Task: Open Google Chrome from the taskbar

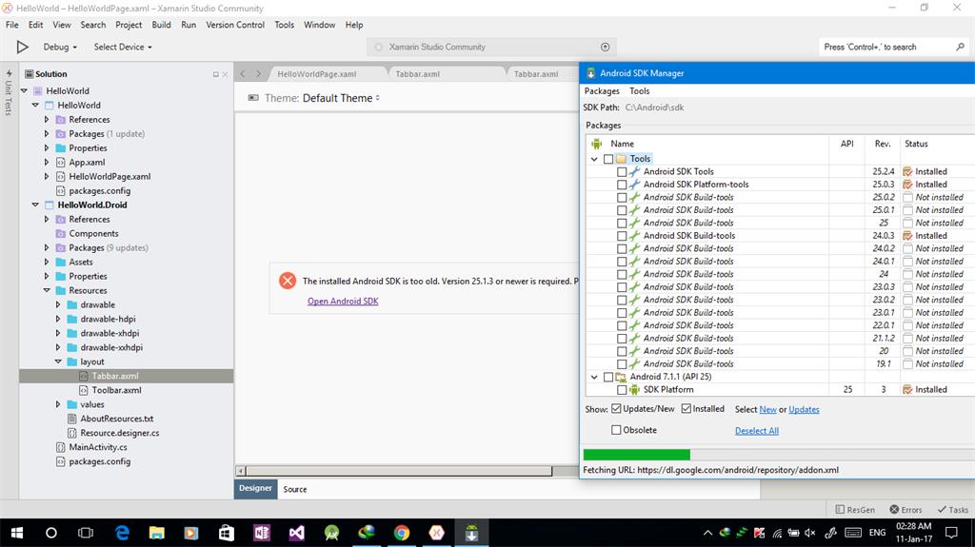Action: (x=402, y=533)
